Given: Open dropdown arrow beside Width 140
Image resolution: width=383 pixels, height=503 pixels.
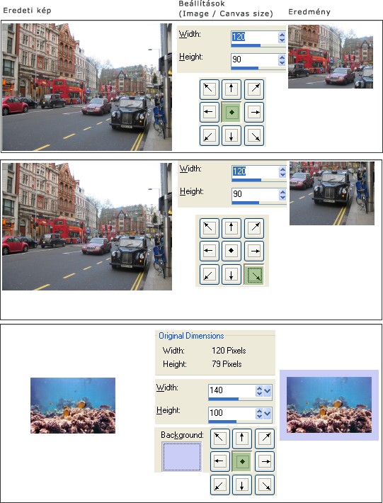Looking at the screenshot, I should click(268, 391).
